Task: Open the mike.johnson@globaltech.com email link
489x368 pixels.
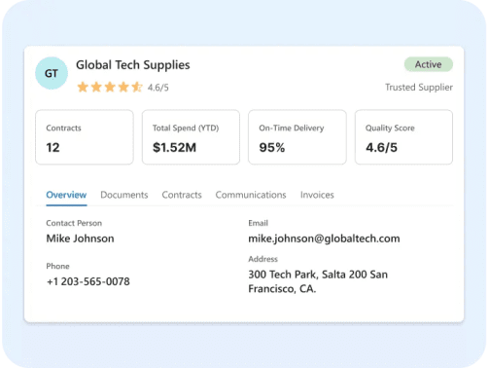Action: tap(324, 239)
